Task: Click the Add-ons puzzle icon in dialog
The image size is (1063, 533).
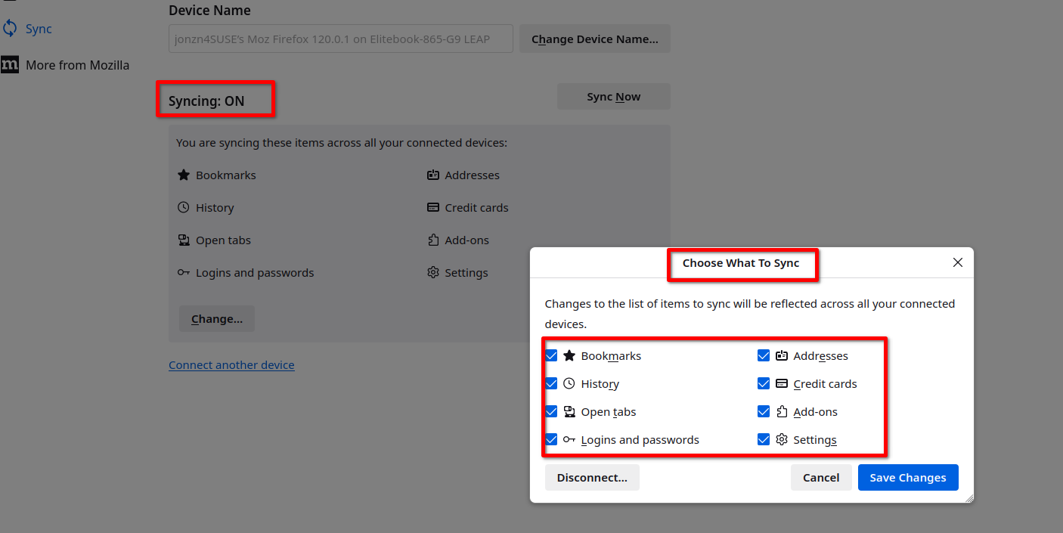Action: pyautogui.click(x=782, y=411)
